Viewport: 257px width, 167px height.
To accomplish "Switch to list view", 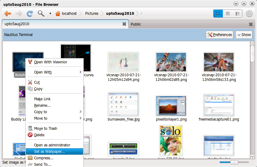I will point(228,14).
